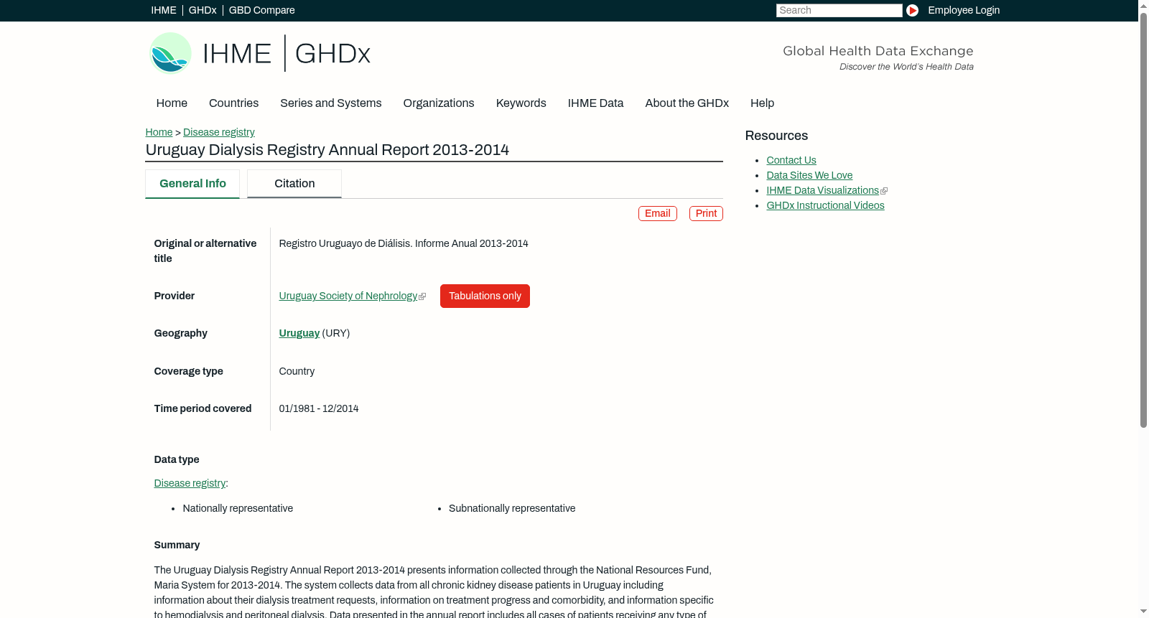Open Uruguay Society of Nephrology link
Viewport: 1149px width, 618px height.
pos(348,296)
